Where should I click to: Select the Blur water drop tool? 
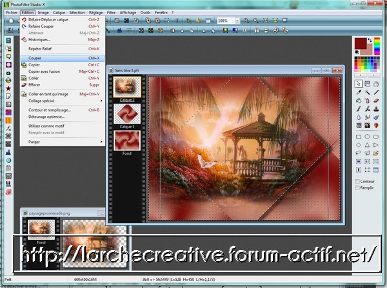(x=359, y=117)
